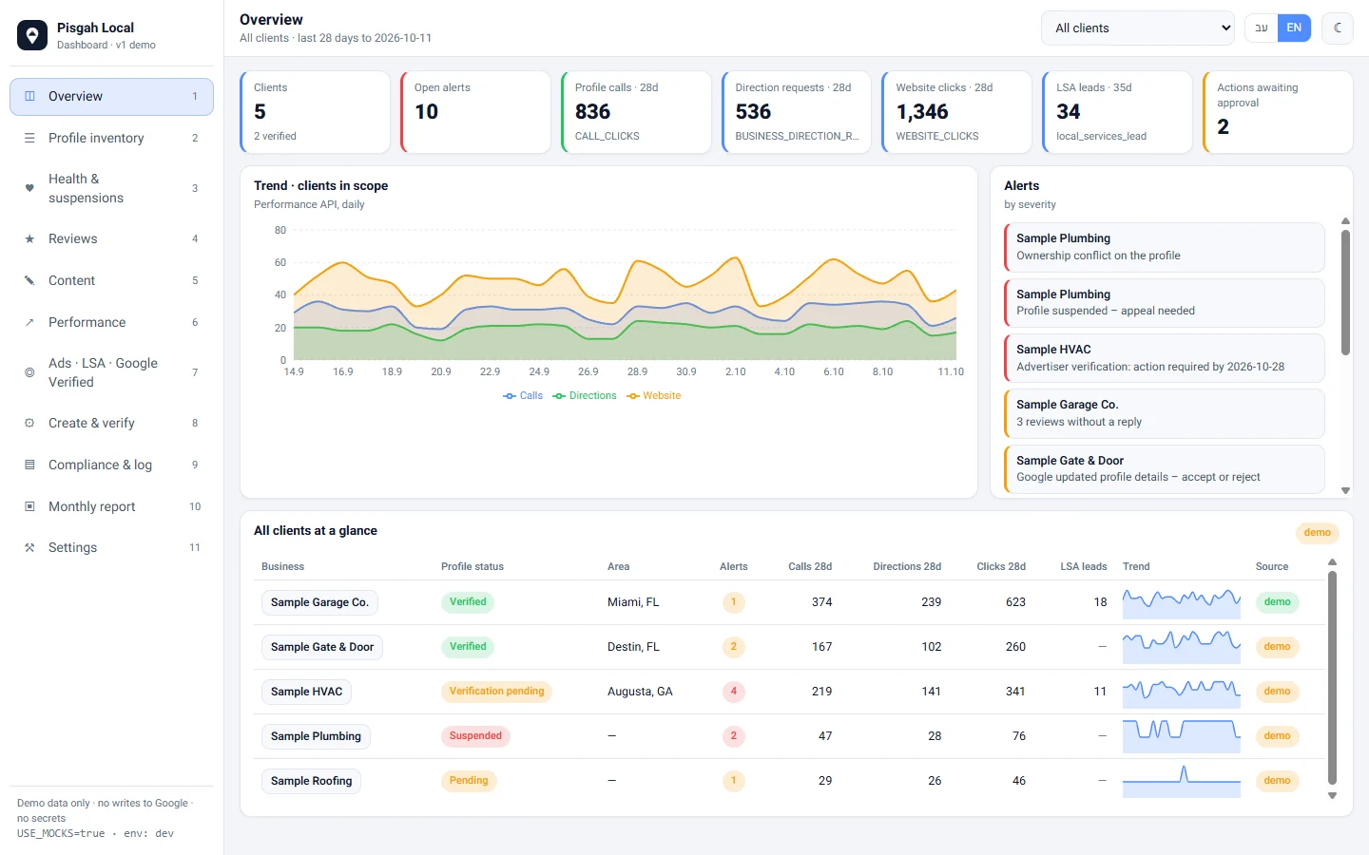Open the Sample HVAC advertiser verification alert

[x=1165, y=358]
